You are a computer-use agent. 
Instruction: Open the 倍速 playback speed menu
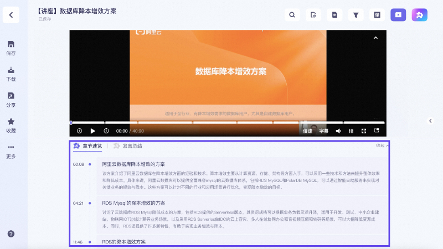307,131
